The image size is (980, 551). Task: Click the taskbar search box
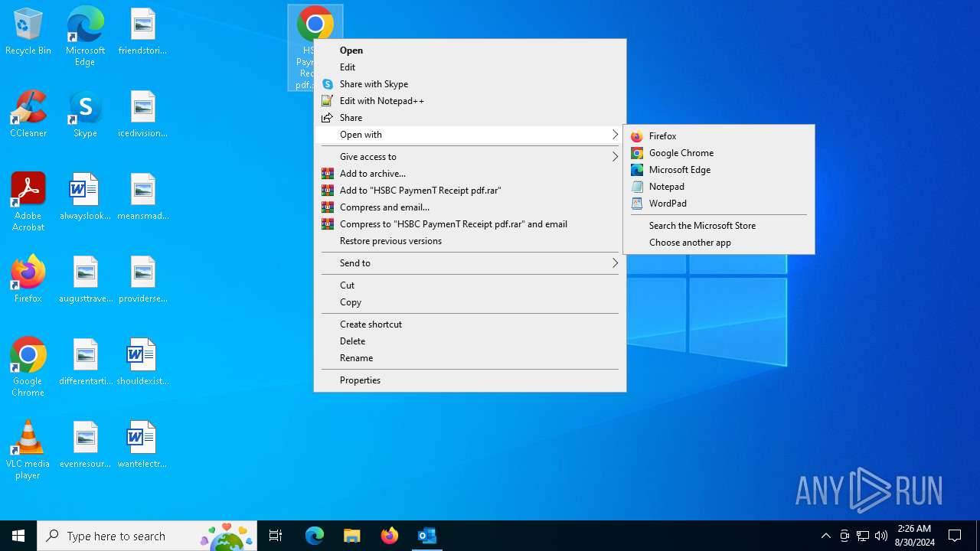pos(149,536)
